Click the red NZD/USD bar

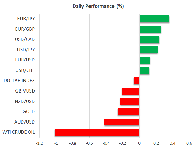click(x=130, y=101)
